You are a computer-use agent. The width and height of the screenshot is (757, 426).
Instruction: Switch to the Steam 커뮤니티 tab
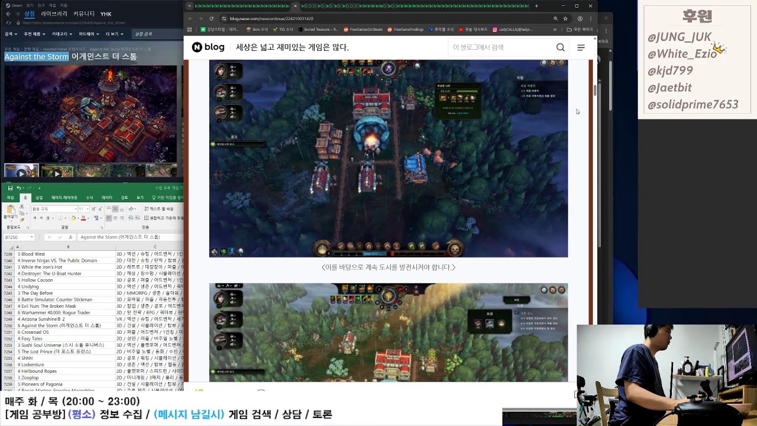tap(83, 14)
